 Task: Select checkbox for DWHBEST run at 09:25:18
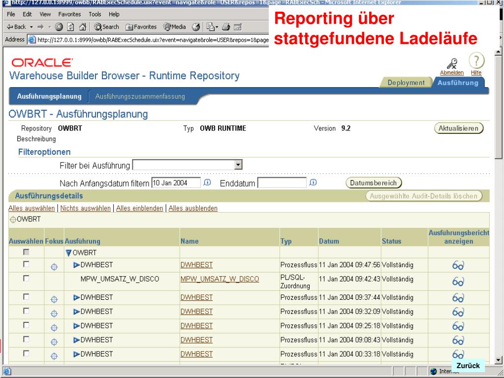point(27,325)
